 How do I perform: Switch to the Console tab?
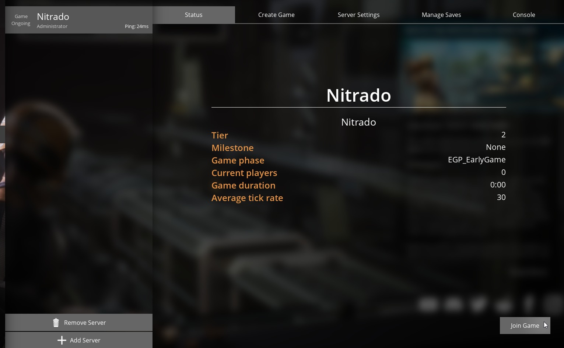[524, 15]
